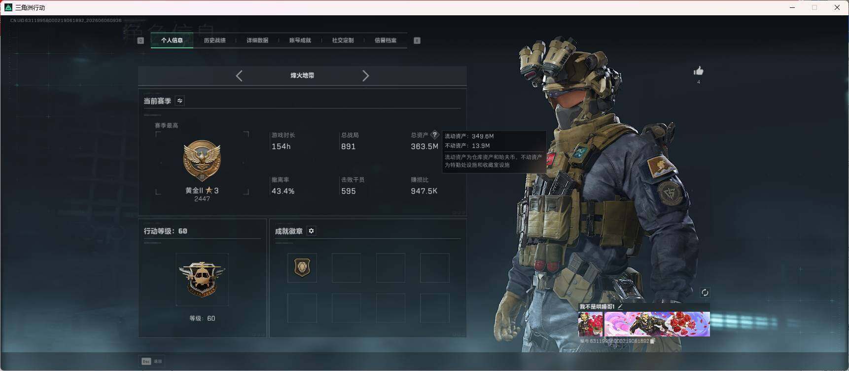The image size is (849, 371).
Task: Click the nickname 我不是哄睡哥1
Action: click(x=597, y=306)
